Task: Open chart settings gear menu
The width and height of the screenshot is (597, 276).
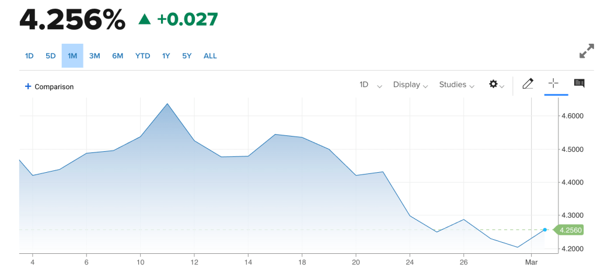Action: point(497,85)
